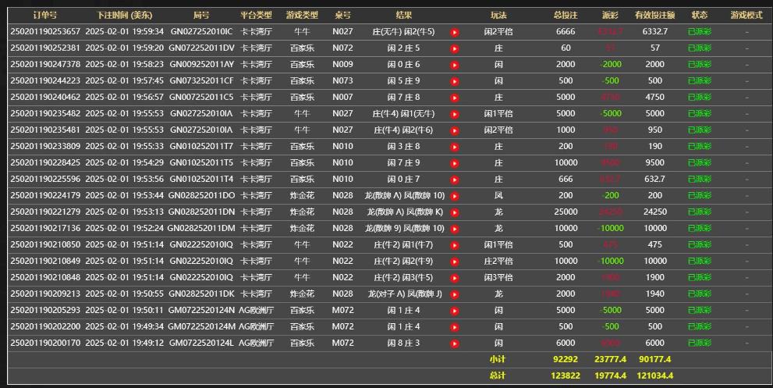Viewport: 773px width, 388px height.
Task: Click the replay icon for order 250201190240462
Action: click(x=455, y=98)
